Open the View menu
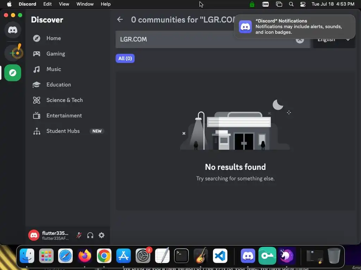Viewport: 361px width, 270px height. (x=64, y=4)
